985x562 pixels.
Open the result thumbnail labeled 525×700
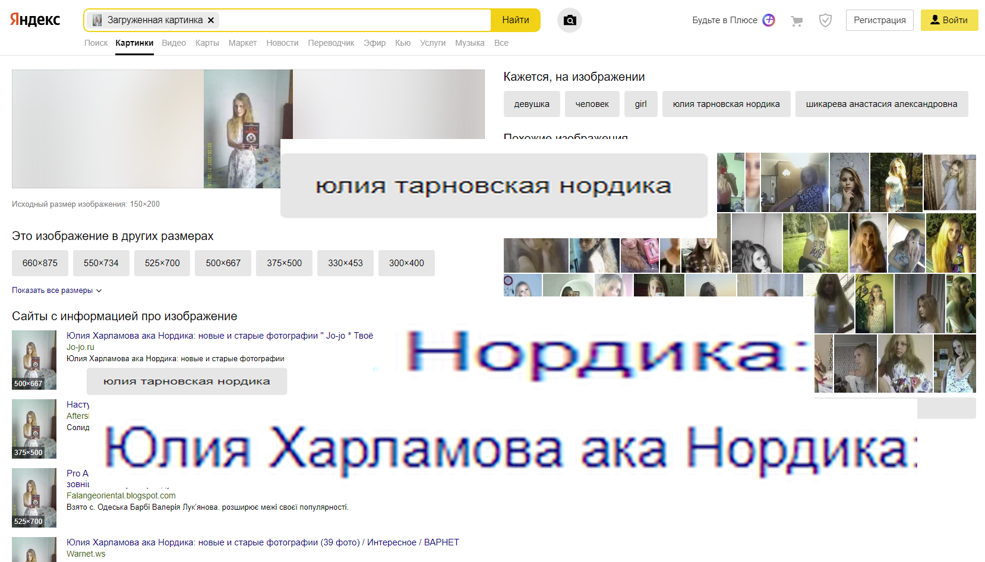click(34, 498)
